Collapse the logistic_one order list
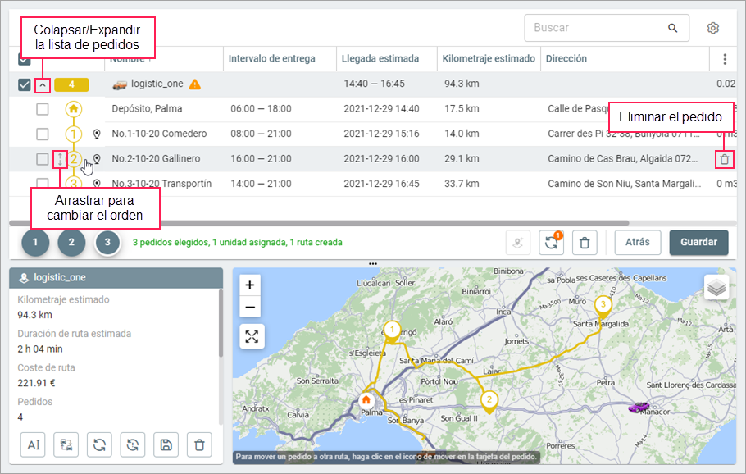 [x=43, y=84]
